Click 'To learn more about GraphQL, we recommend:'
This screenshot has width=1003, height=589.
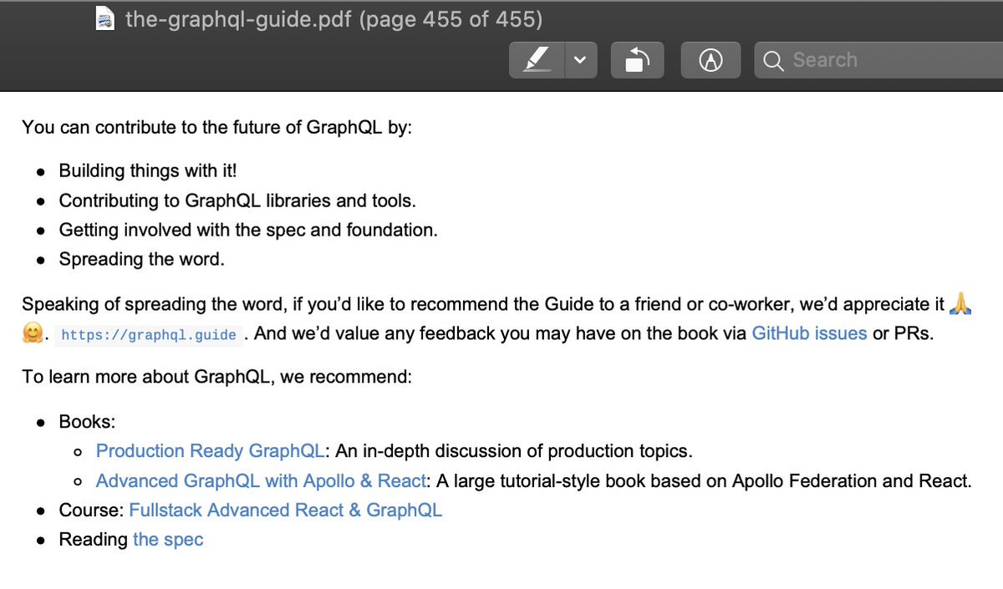[217, 377]
